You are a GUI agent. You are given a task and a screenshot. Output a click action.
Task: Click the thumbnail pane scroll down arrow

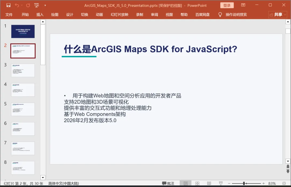click(43, 178)
